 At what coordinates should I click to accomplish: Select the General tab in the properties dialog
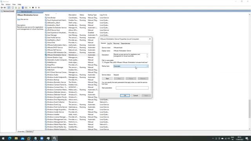coord(103,43)
